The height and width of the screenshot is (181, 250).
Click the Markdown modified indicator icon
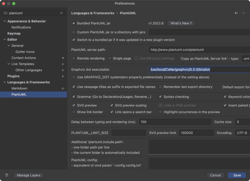(x=63, y=88)
